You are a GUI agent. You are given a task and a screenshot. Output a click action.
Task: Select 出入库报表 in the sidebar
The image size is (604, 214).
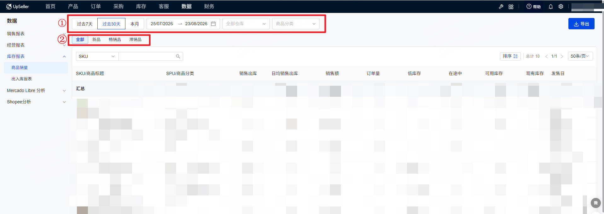point(36,79)
